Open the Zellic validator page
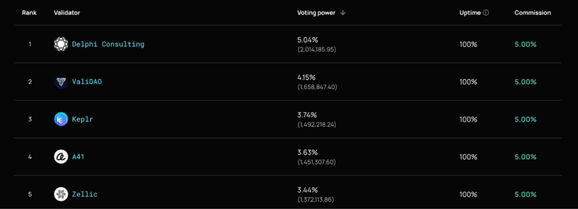Viewport: 578px width, 209px height. (x=85, y=194)
